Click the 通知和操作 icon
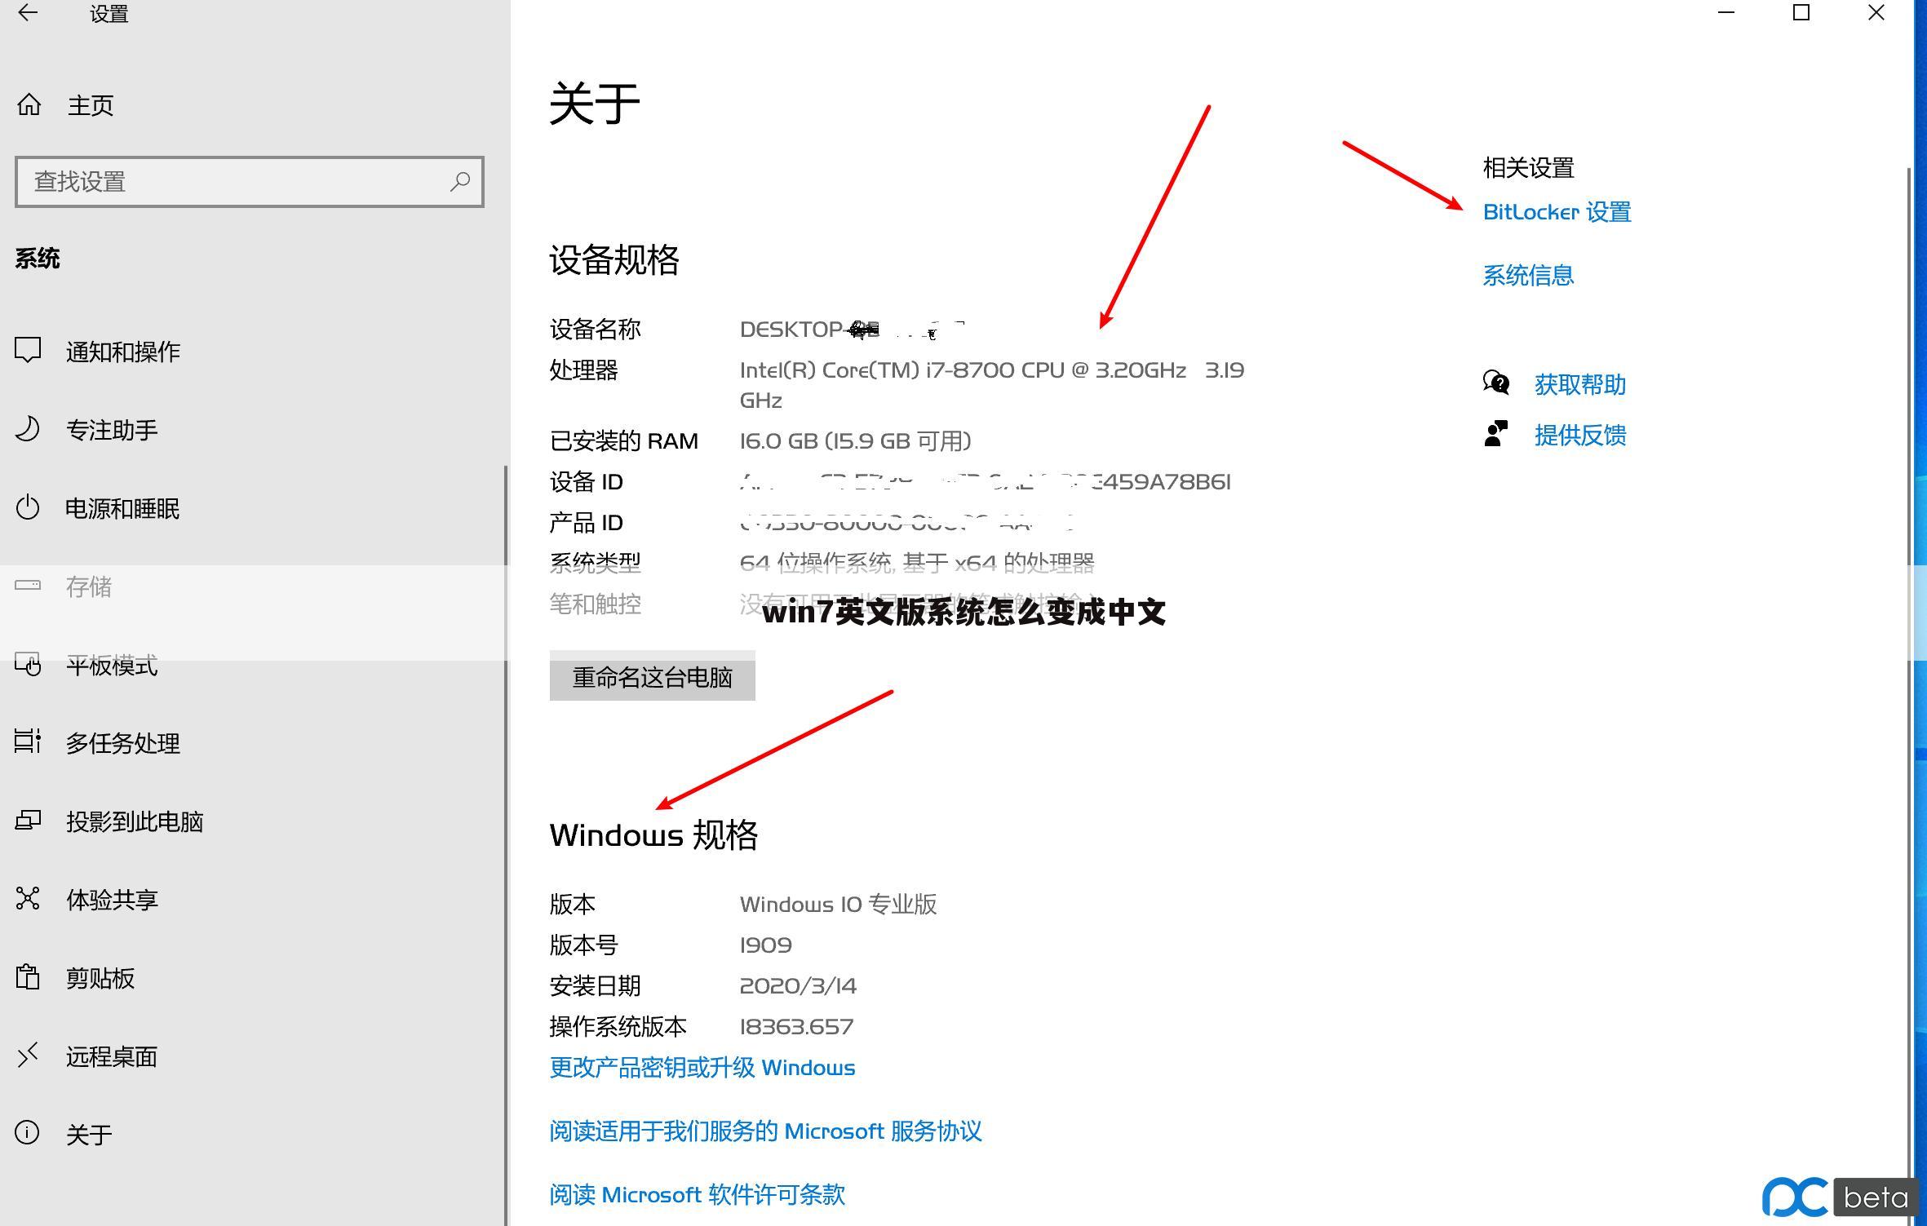This screenshot has width=1927, height=1226. point(28,351)
